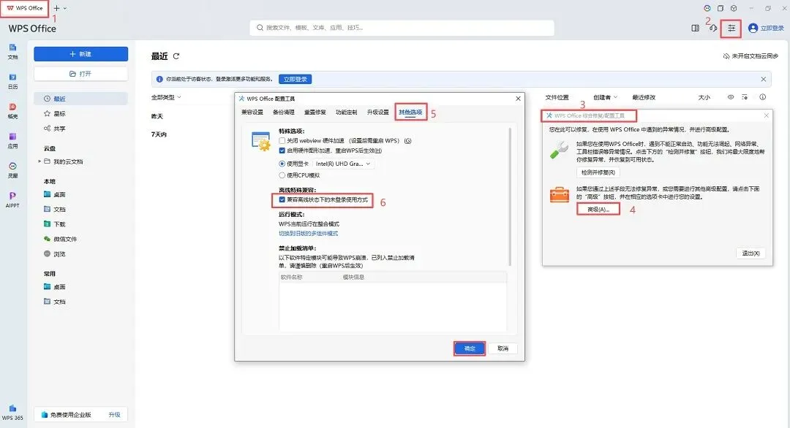790x428 pixels.
Task: Click the 未开启文档云同步 cloud sync icon
Action: (726, 56)
